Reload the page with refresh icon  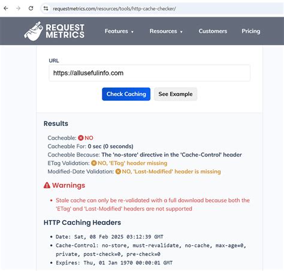[x=31, y=8]
